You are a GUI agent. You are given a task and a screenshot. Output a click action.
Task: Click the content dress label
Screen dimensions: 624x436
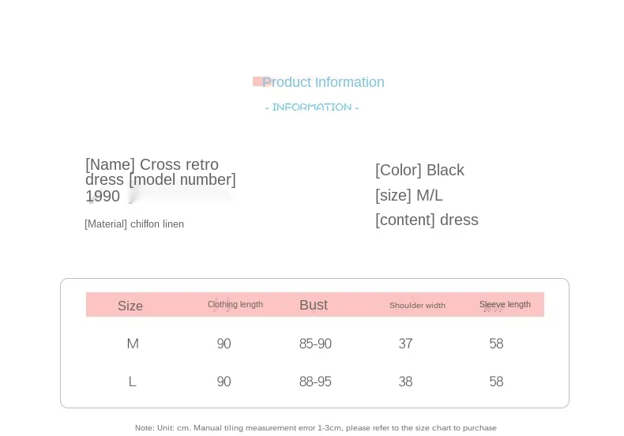(427, 220)
